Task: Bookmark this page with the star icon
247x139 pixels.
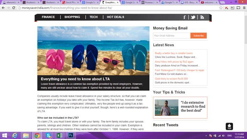Action: (x=221, y=8)
